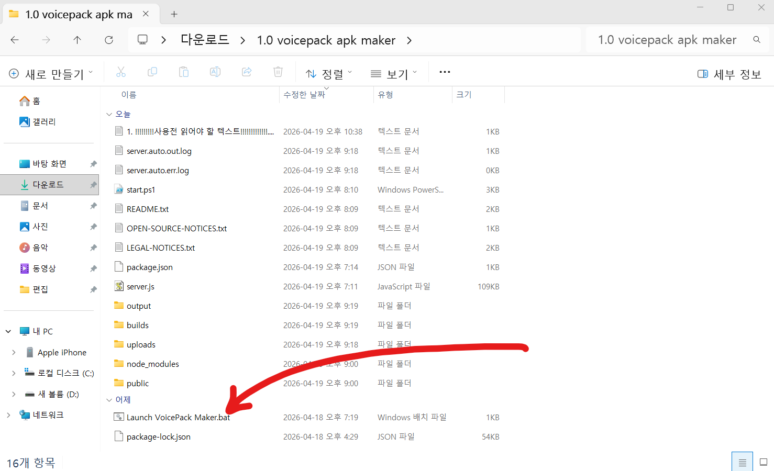Open the 정렬 sort dropdown
Viewport: 774px width, 471px height.
click(329, 74)
